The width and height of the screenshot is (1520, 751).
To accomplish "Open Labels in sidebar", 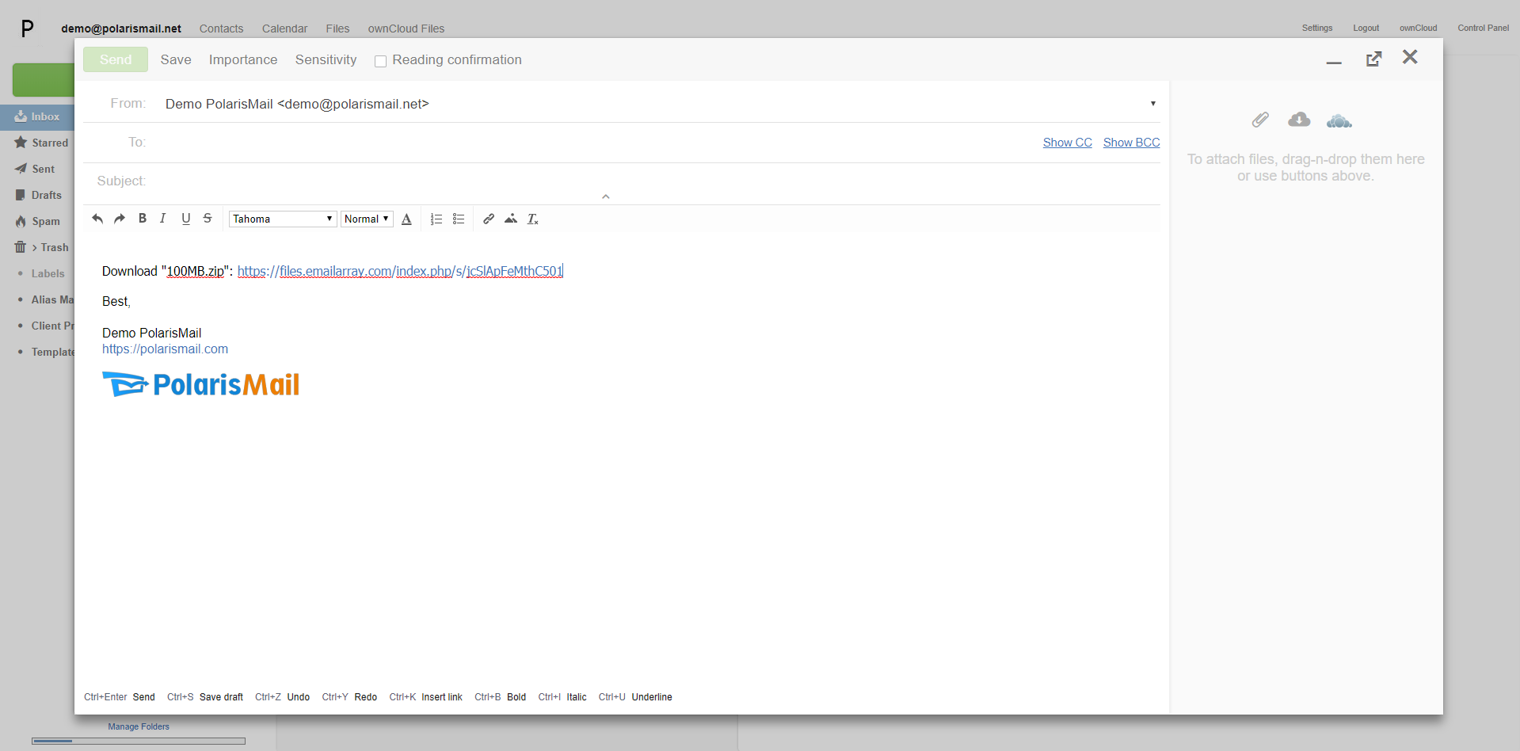I will point(48,273).
